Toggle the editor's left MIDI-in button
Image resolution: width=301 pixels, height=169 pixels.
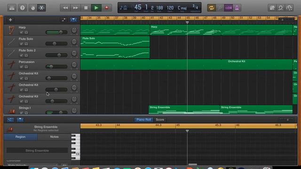[x=10, y=120]
